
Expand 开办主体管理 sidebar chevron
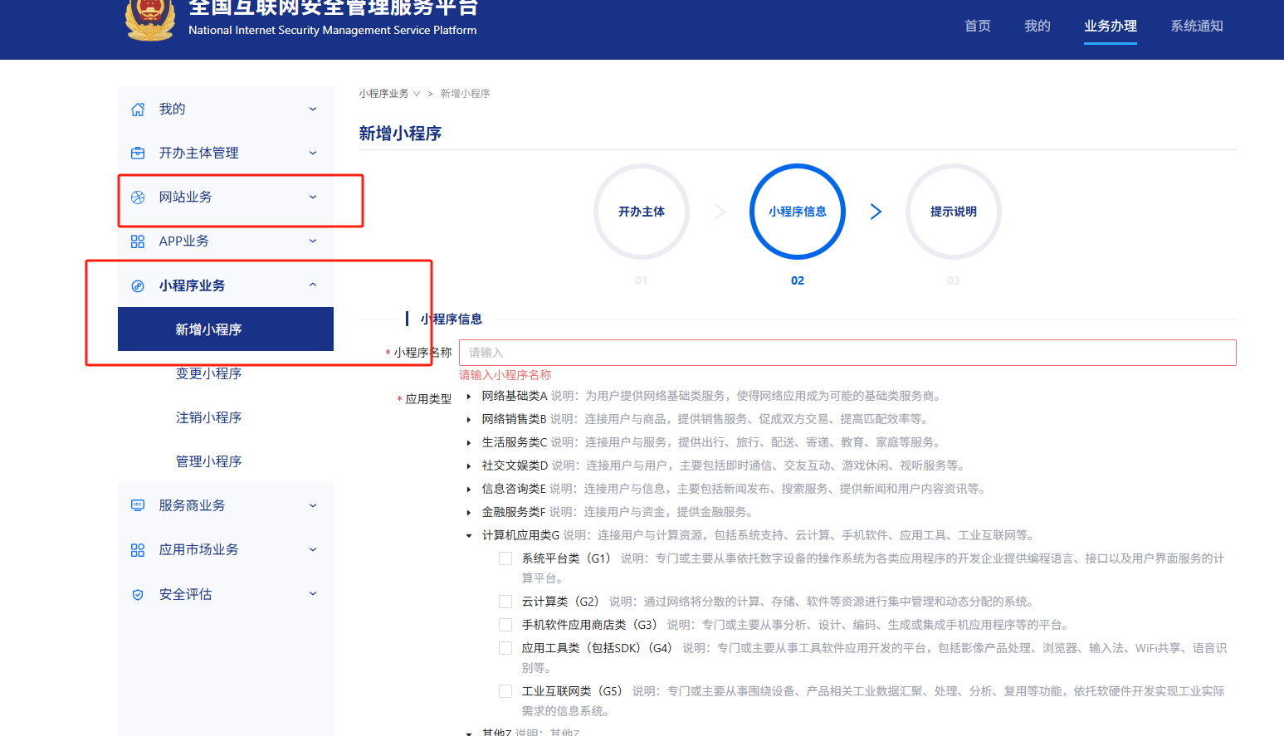pyautogui.click(x=313, y=154)
